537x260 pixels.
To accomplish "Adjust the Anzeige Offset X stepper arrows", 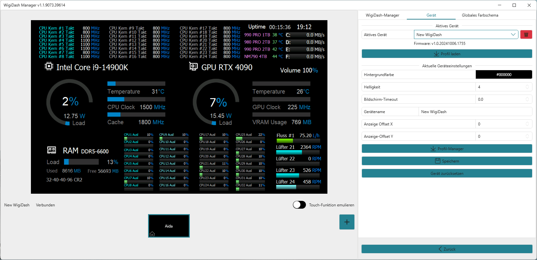I will (x=527, y=124).
